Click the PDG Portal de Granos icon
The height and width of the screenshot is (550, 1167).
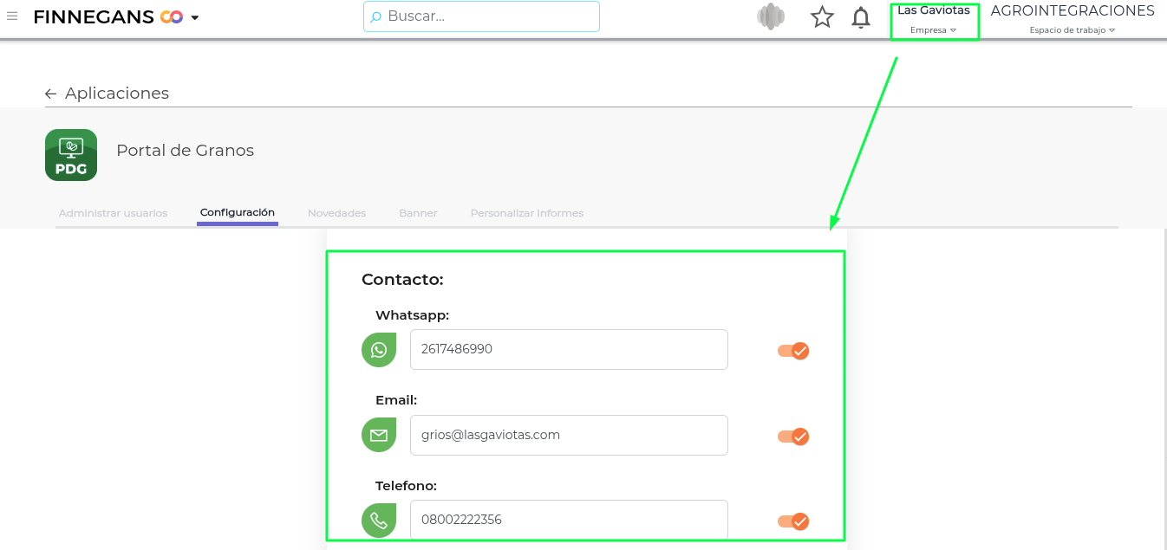tap(71, 155)
